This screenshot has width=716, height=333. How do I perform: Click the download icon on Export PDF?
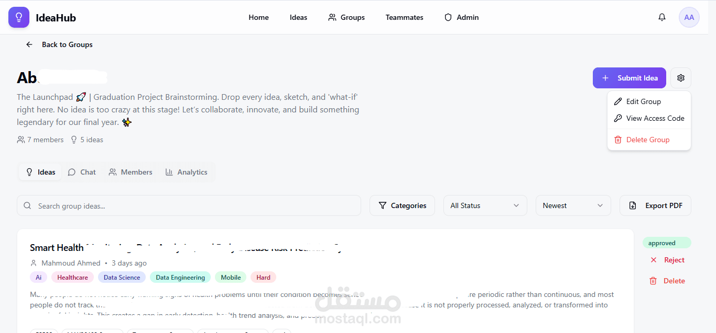[x=633, y=205]
